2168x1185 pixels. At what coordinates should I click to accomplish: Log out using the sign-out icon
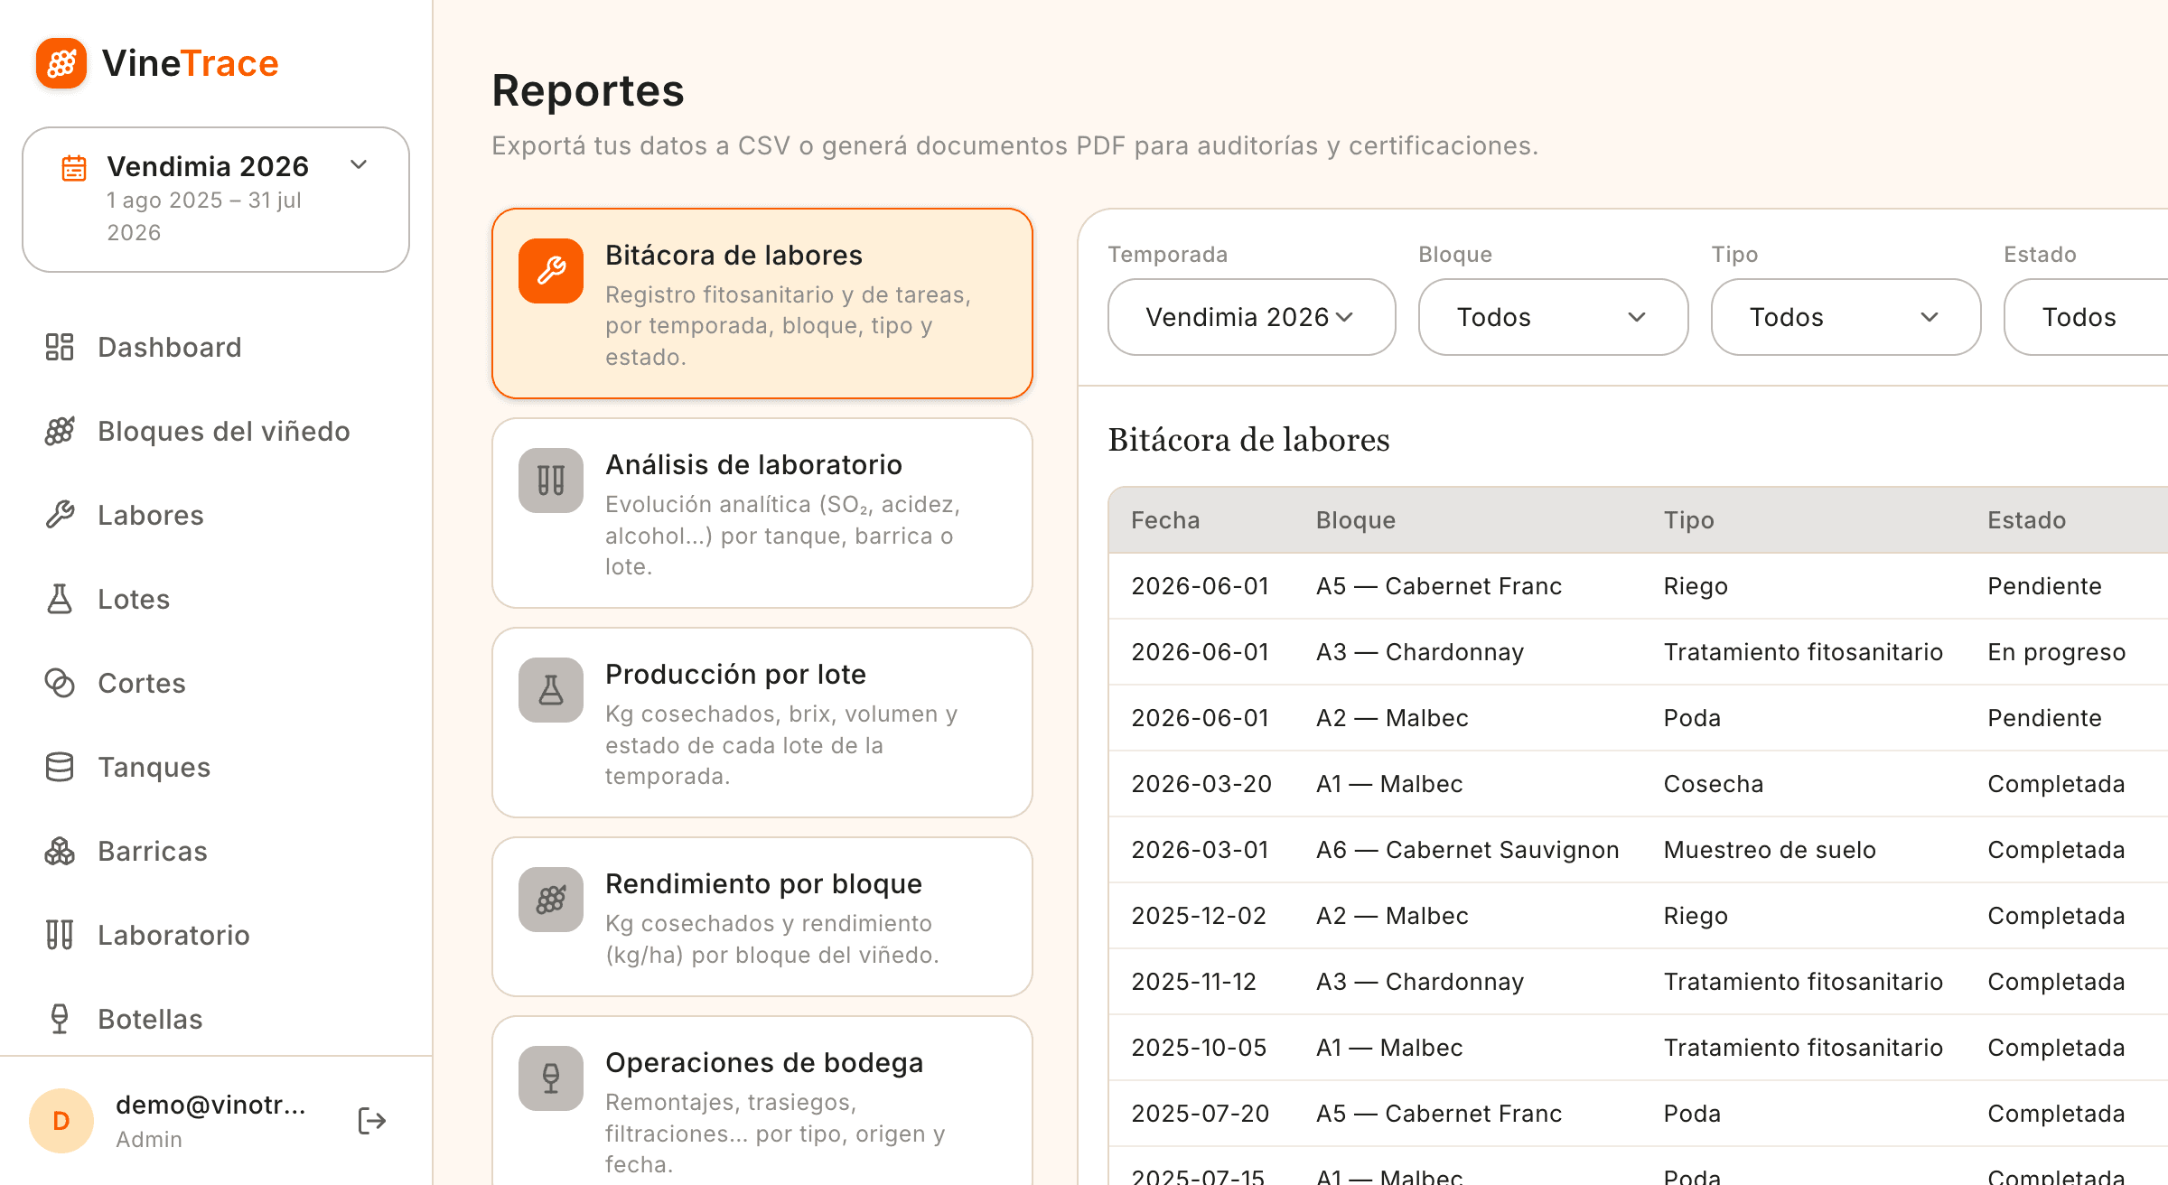(x=372, y=1121)
